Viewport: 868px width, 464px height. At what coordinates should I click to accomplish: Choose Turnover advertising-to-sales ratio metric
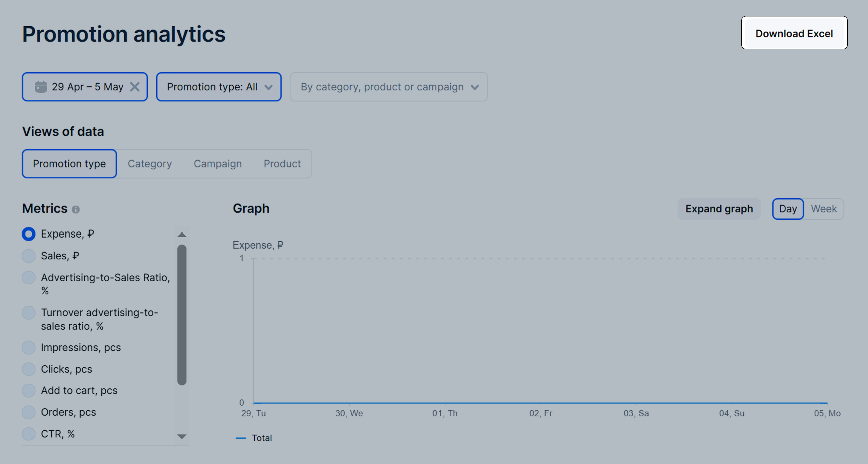(x=29, y=313)
